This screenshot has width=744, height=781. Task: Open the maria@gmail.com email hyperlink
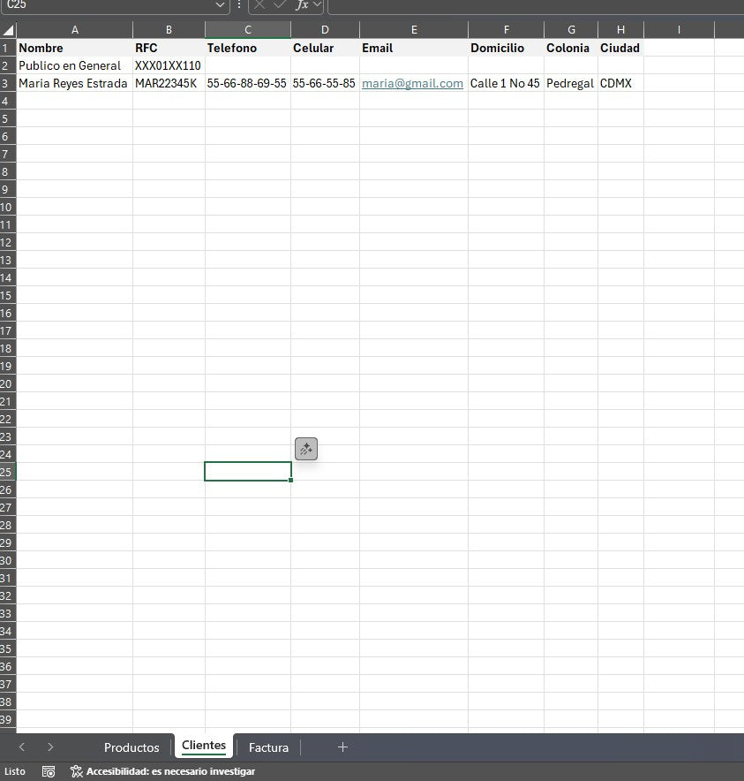(411, 83)
